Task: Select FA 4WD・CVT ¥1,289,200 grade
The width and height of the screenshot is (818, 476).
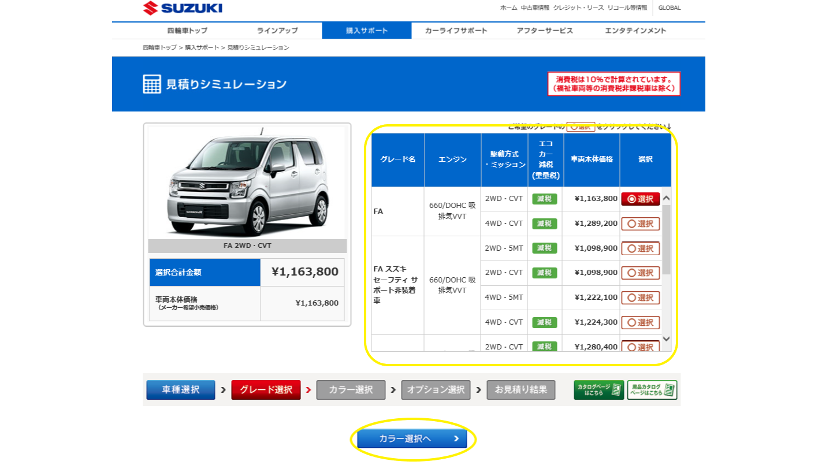Action: [641, 224]
